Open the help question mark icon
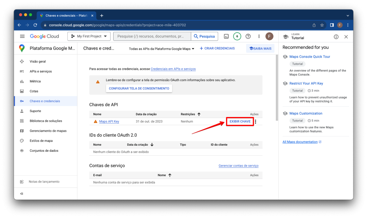This screenshot has width=367, height=218. click(248, 36)
